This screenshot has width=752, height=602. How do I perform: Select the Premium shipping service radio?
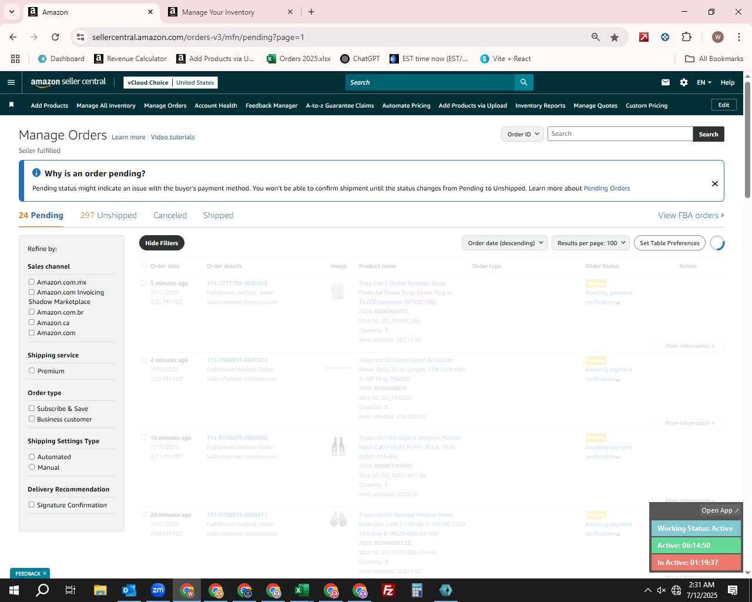coord(32,370)
